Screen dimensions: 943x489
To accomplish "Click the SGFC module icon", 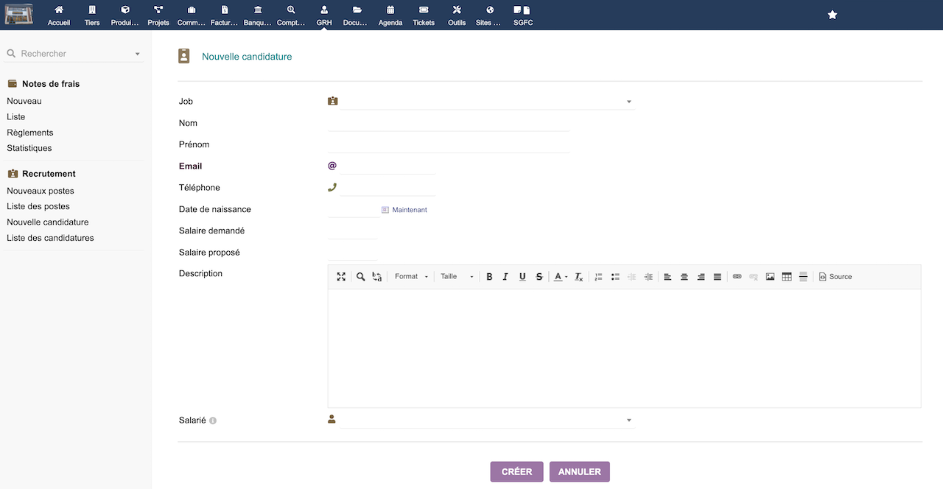I will [522, 10].
